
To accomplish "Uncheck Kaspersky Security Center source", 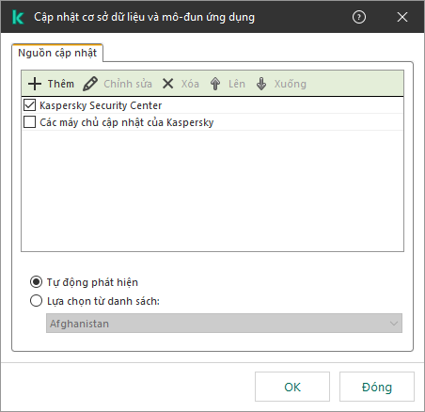I will point(29,105).
